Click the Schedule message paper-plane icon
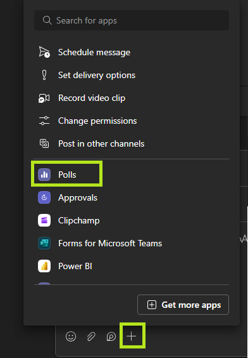This screenshot has width=248, height=358. [x=44, y=52]
